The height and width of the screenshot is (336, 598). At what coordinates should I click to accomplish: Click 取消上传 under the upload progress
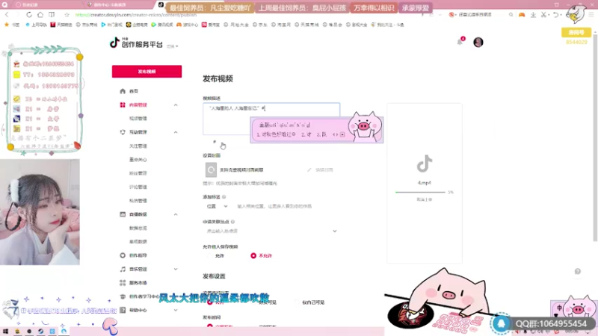(x=424, y=199)
